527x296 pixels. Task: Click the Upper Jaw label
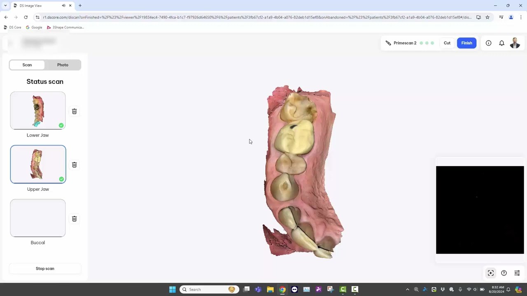(38, 189)
